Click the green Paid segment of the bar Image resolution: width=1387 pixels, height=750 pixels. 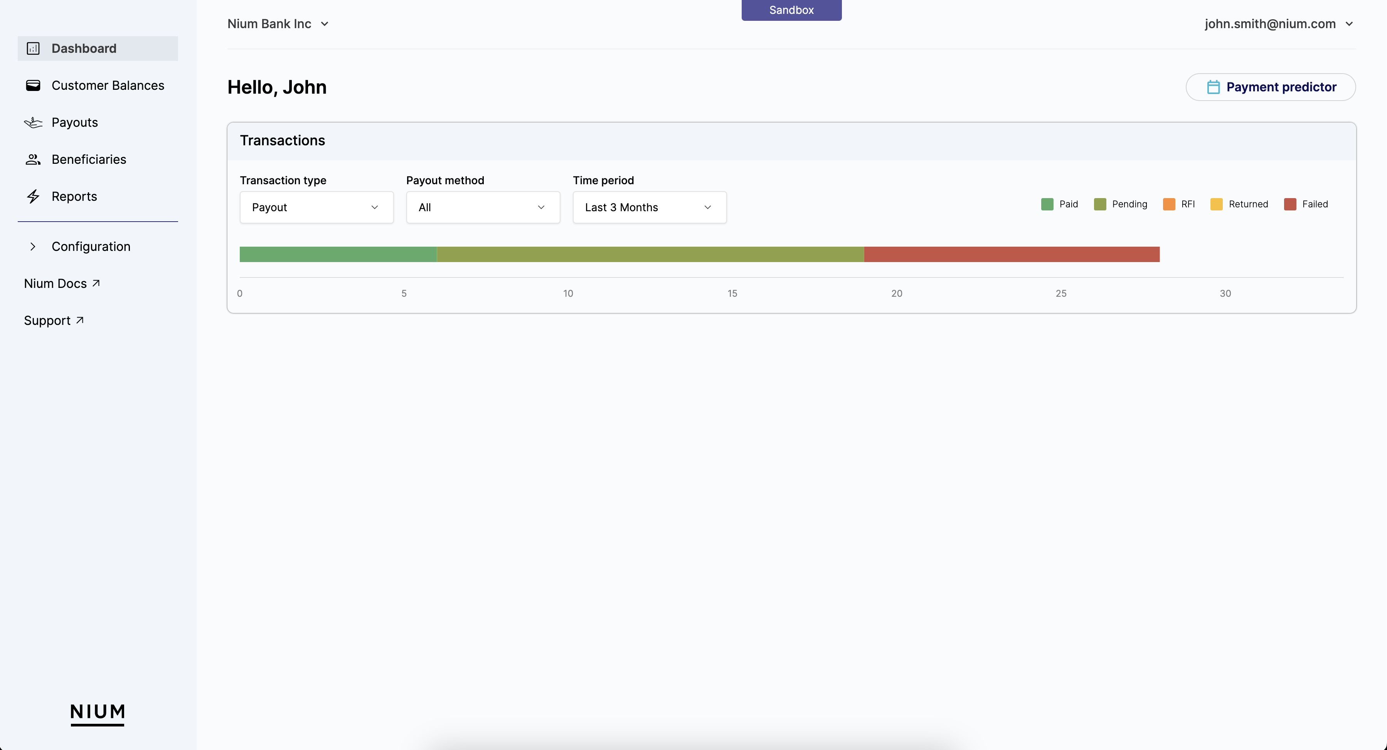click(338, 254)
